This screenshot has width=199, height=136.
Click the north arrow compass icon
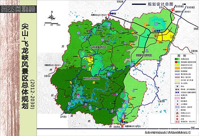click(52, 16)
